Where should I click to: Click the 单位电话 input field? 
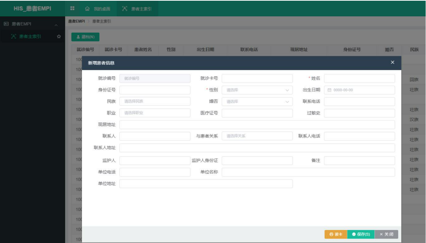[x=155, y=172]
